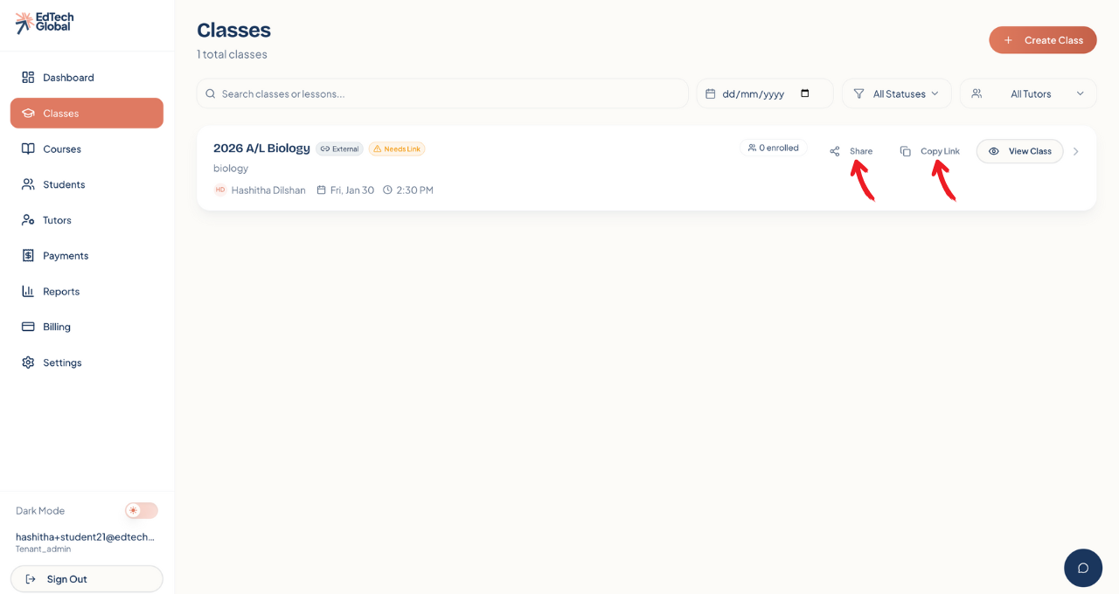Click the Copy Link icon
The image size is (1119, 594).
coord(906,151)
